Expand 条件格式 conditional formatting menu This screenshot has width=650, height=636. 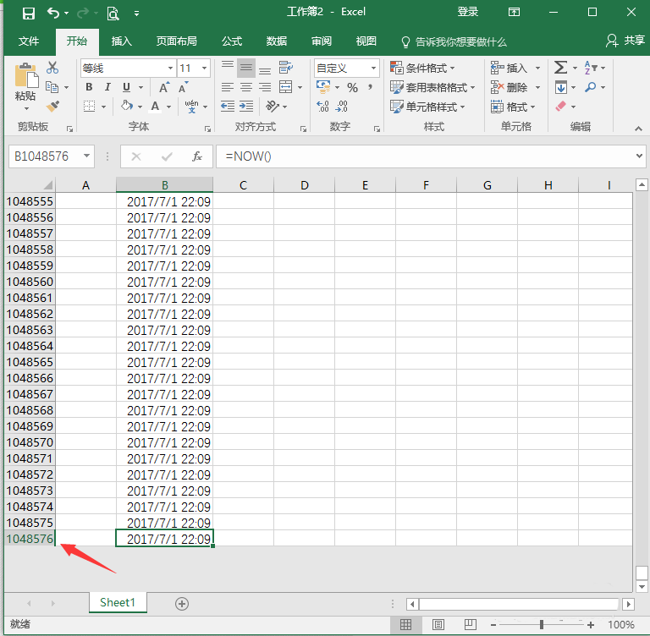click(x=422, y=68)
